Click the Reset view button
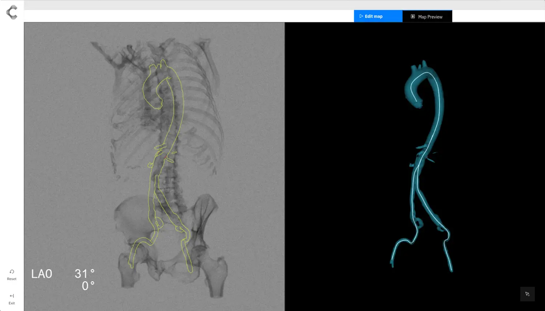The height and width of the screenshot is (311, 545). (12, 275)
